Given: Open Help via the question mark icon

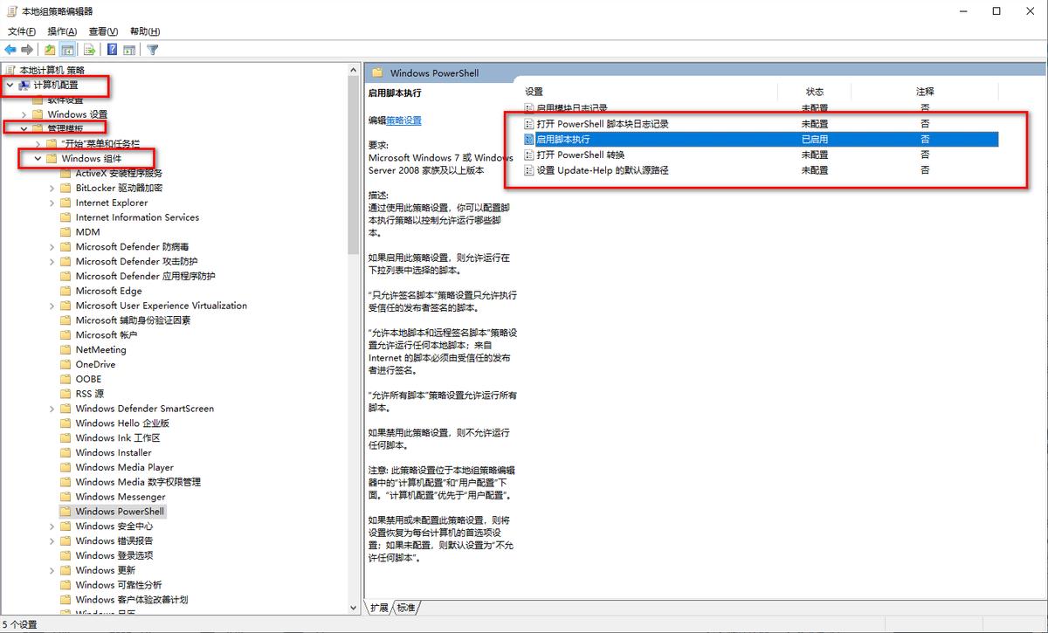Looking at the screenshot, I should click(112, 50).
